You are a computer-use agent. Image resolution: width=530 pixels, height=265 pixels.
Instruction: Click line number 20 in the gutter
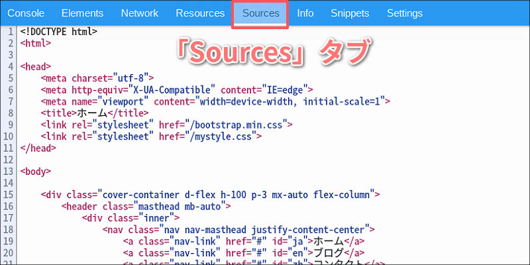pos(8,253)
